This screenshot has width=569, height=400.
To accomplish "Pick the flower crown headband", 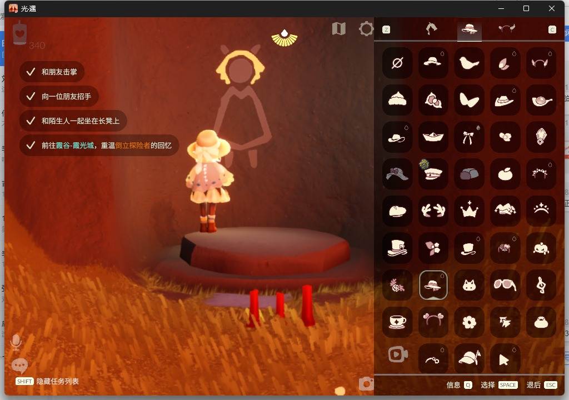I will (x=541, y=174).
